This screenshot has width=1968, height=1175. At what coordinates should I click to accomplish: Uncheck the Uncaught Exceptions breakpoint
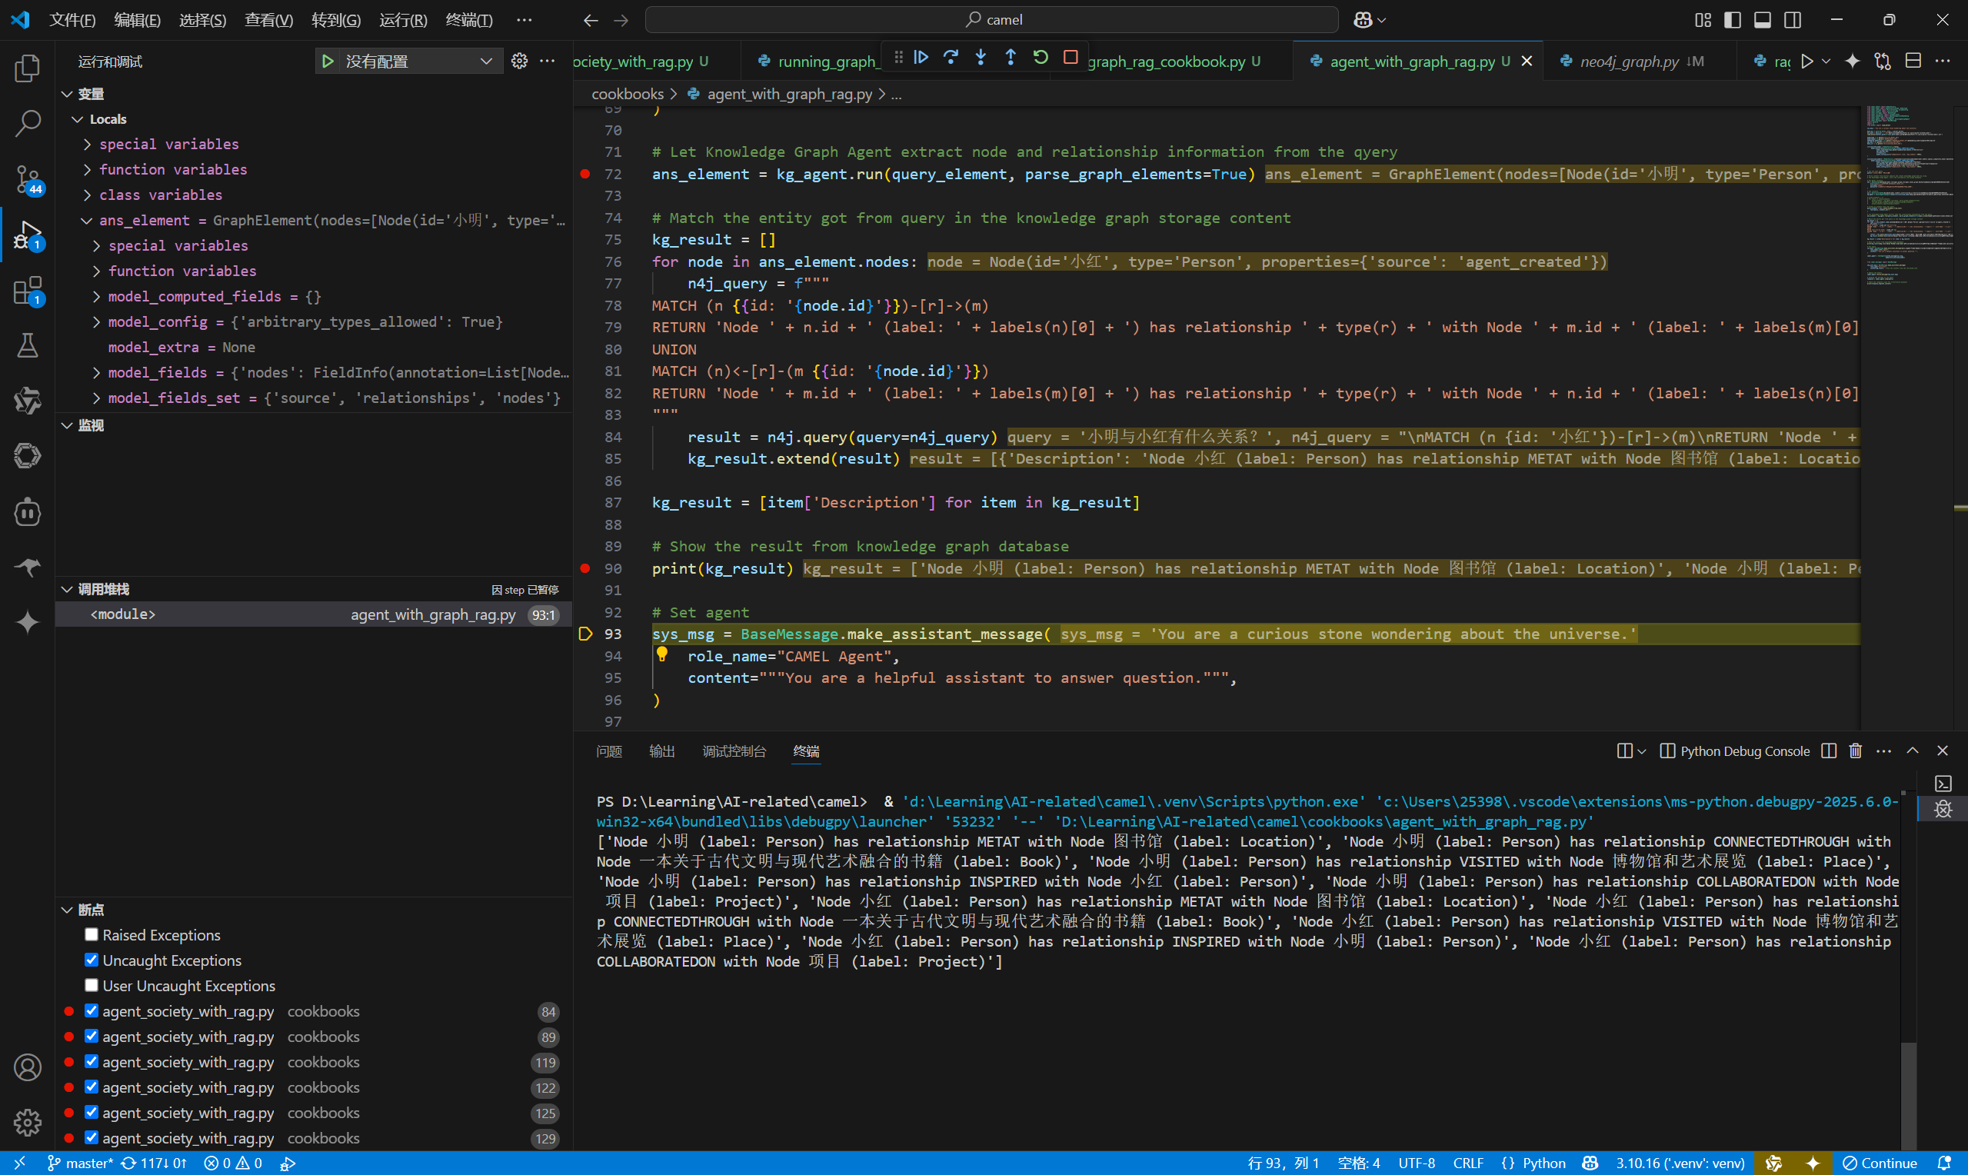(x=92, y=960)
